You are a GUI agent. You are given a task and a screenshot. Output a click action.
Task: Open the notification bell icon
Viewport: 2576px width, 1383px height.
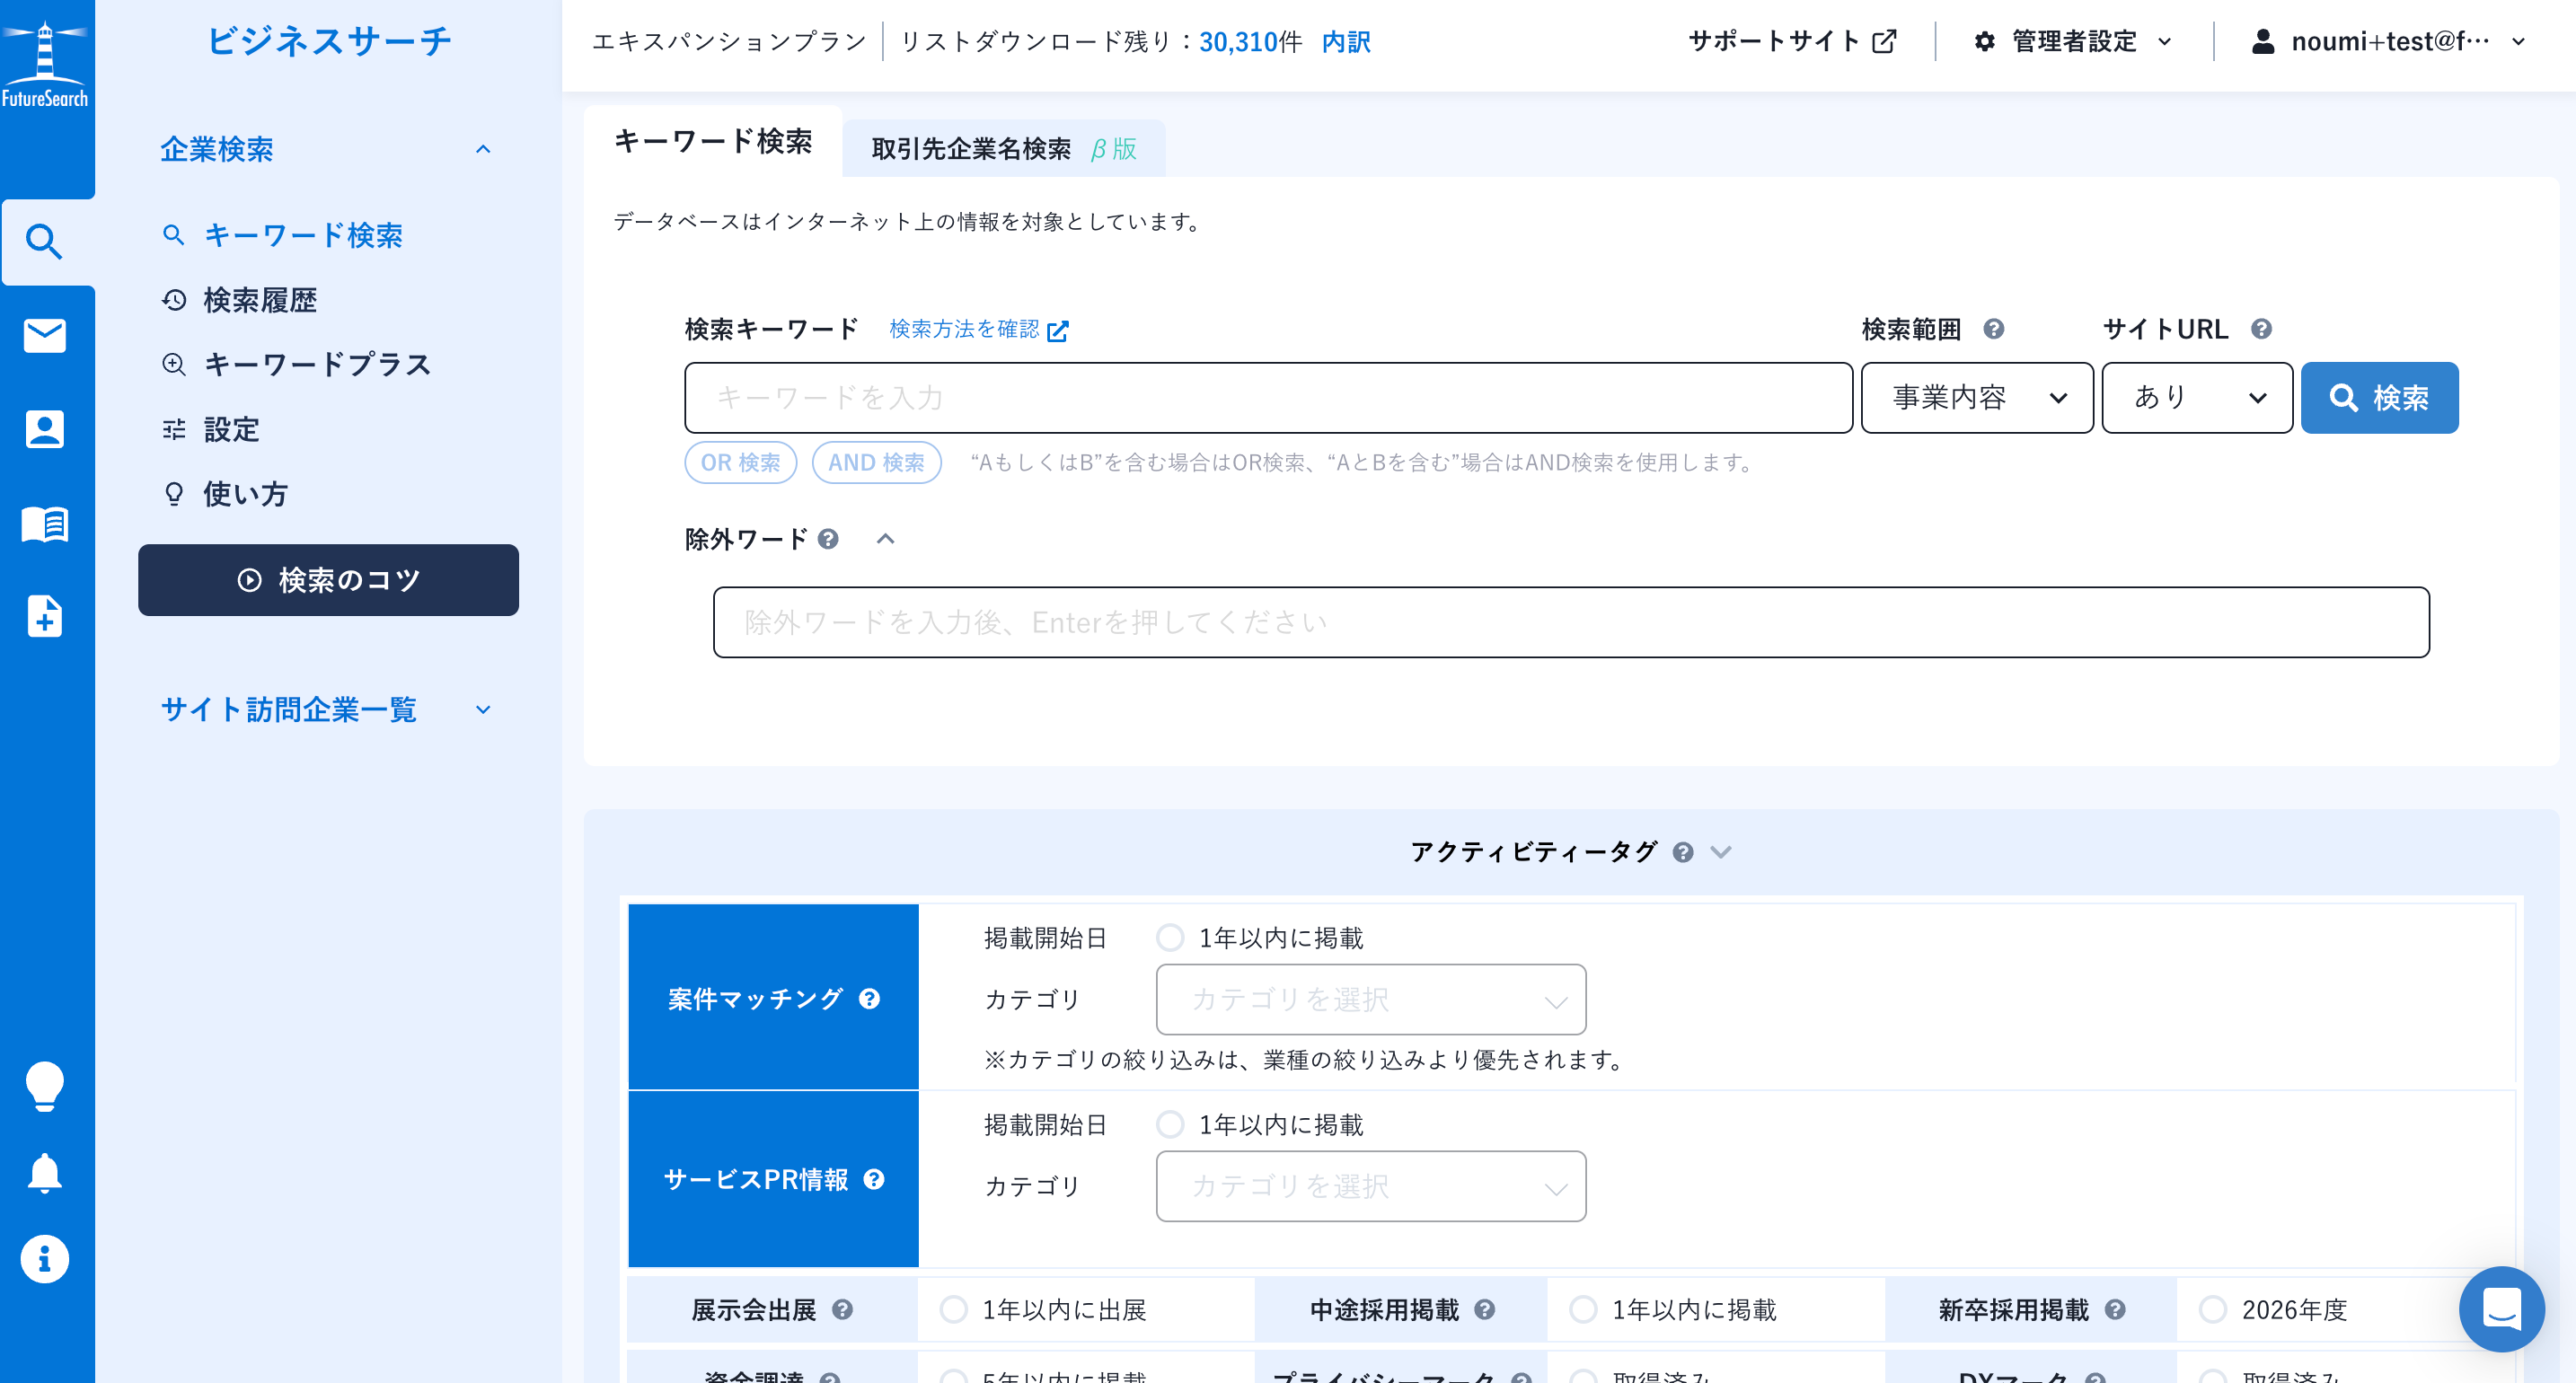(x=45, y=1173)
